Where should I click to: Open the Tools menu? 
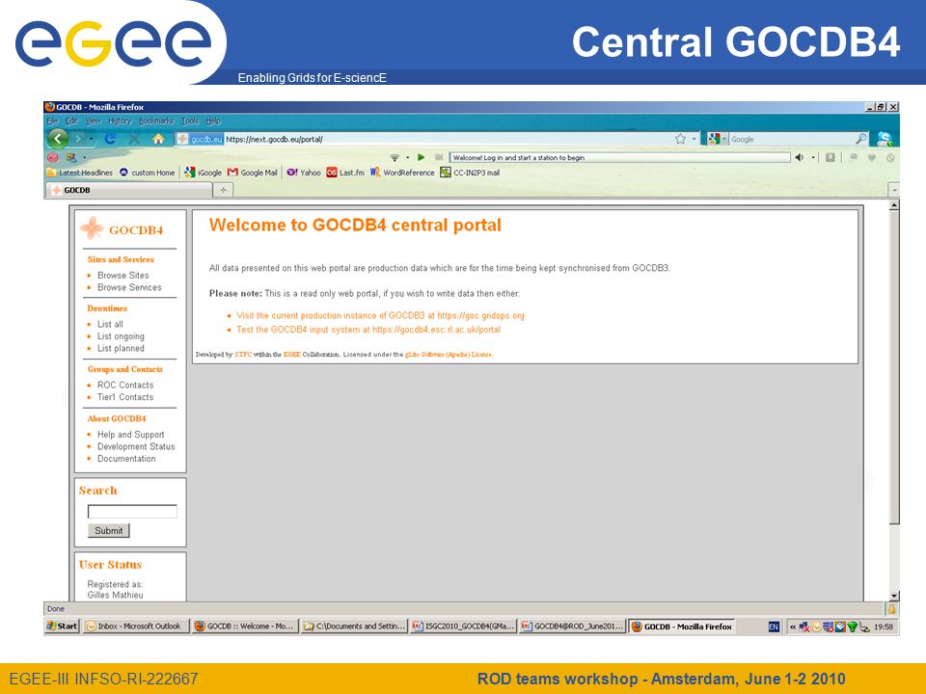[x=190, y=120]
